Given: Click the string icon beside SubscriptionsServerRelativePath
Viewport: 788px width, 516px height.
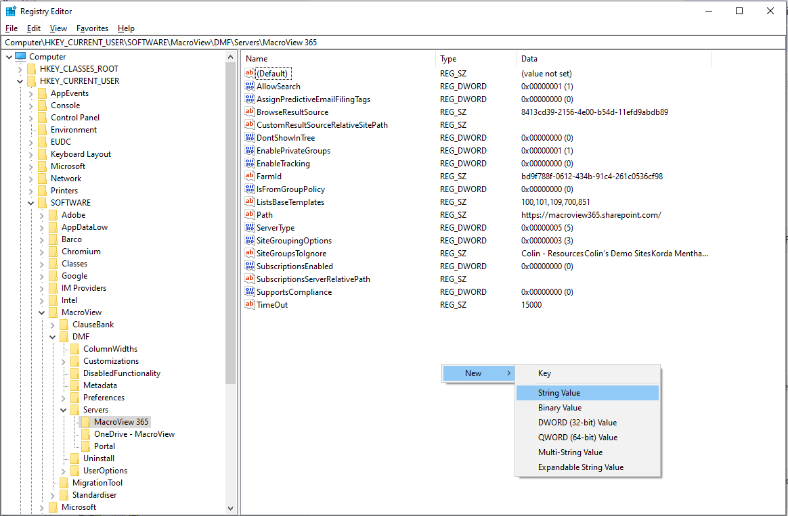Looking at the screenshot, I should (x=249, y=279).
